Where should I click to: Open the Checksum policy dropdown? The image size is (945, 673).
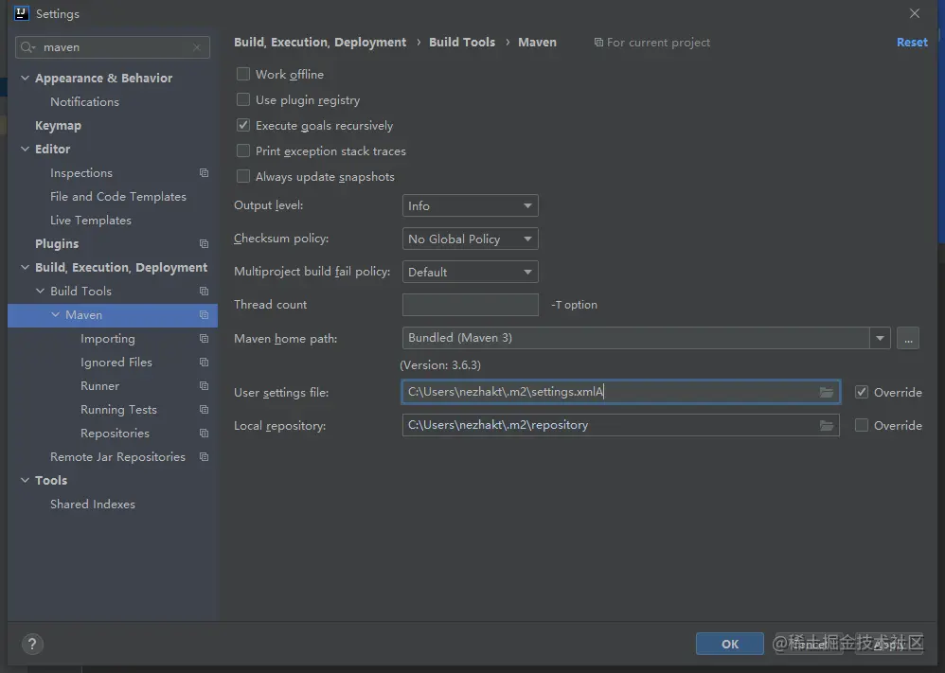coord(470,239)
